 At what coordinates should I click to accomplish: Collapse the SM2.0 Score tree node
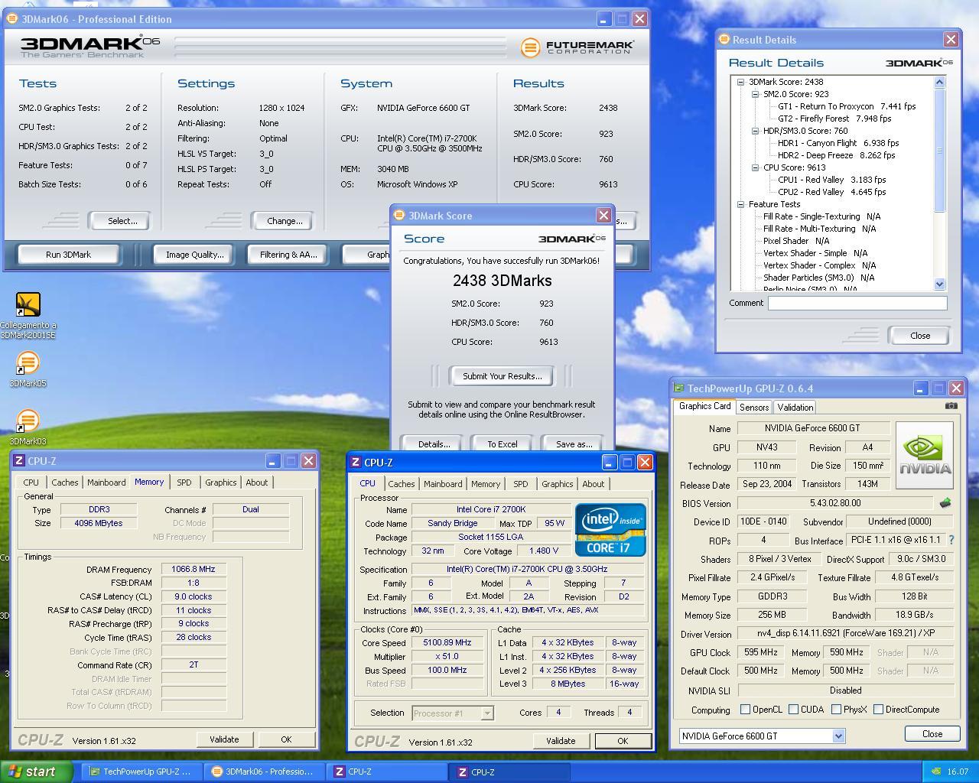click(x=755, y=94)
